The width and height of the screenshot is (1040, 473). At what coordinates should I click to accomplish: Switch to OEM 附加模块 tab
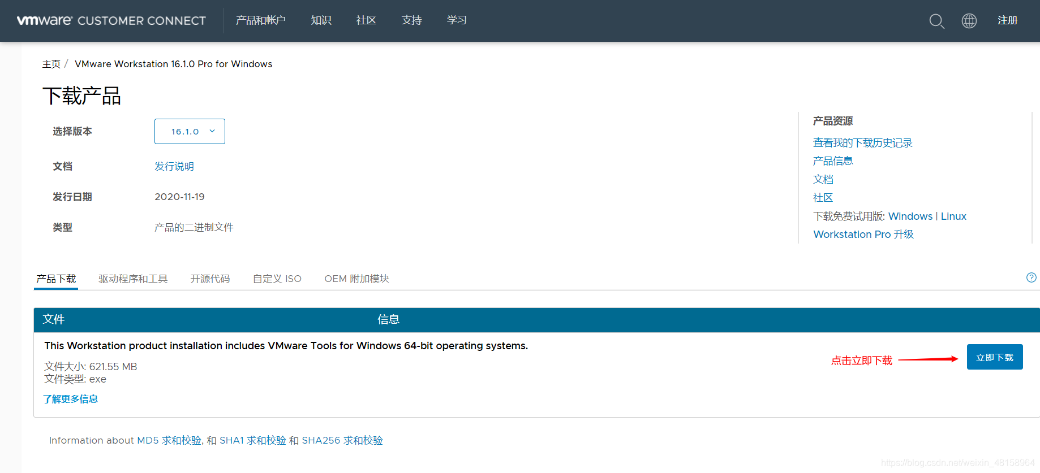(357, 279)
